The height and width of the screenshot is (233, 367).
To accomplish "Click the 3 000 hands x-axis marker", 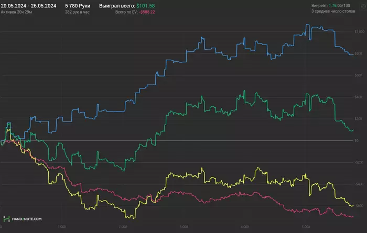I will 183,227.
